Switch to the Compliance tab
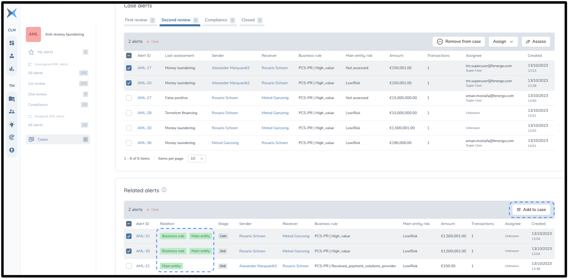 [216, 20]
